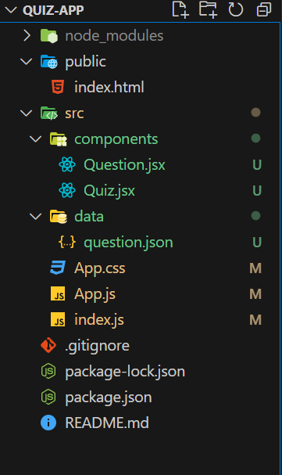Screen dimensions: 282x475
Task: Click the components folder icon
Action: (x=59, y=139)
